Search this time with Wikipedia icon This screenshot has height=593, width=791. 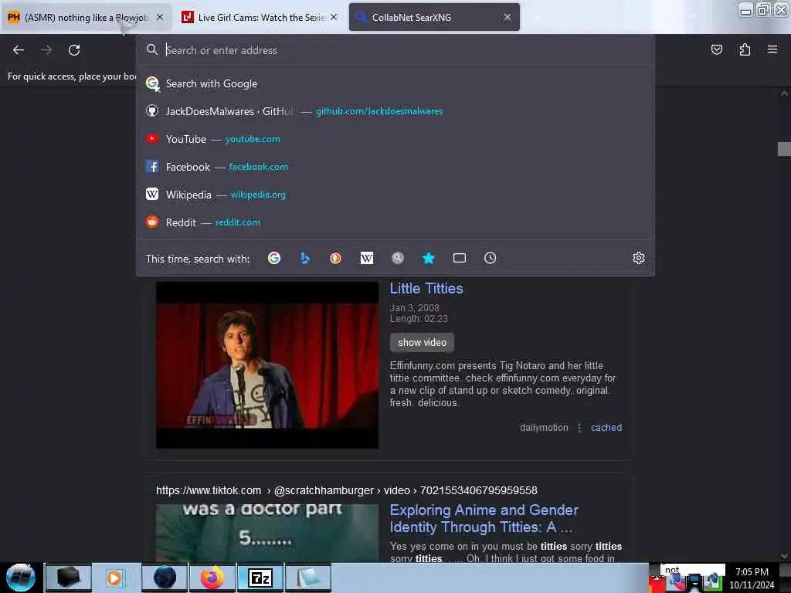(x=367, y=258)
